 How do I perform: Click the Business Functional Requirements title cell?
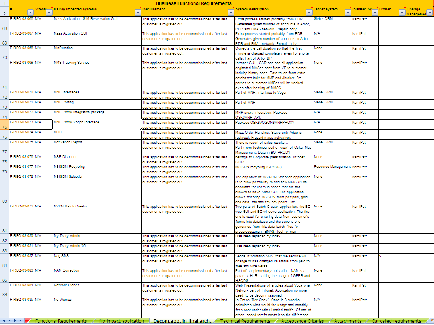194,3
